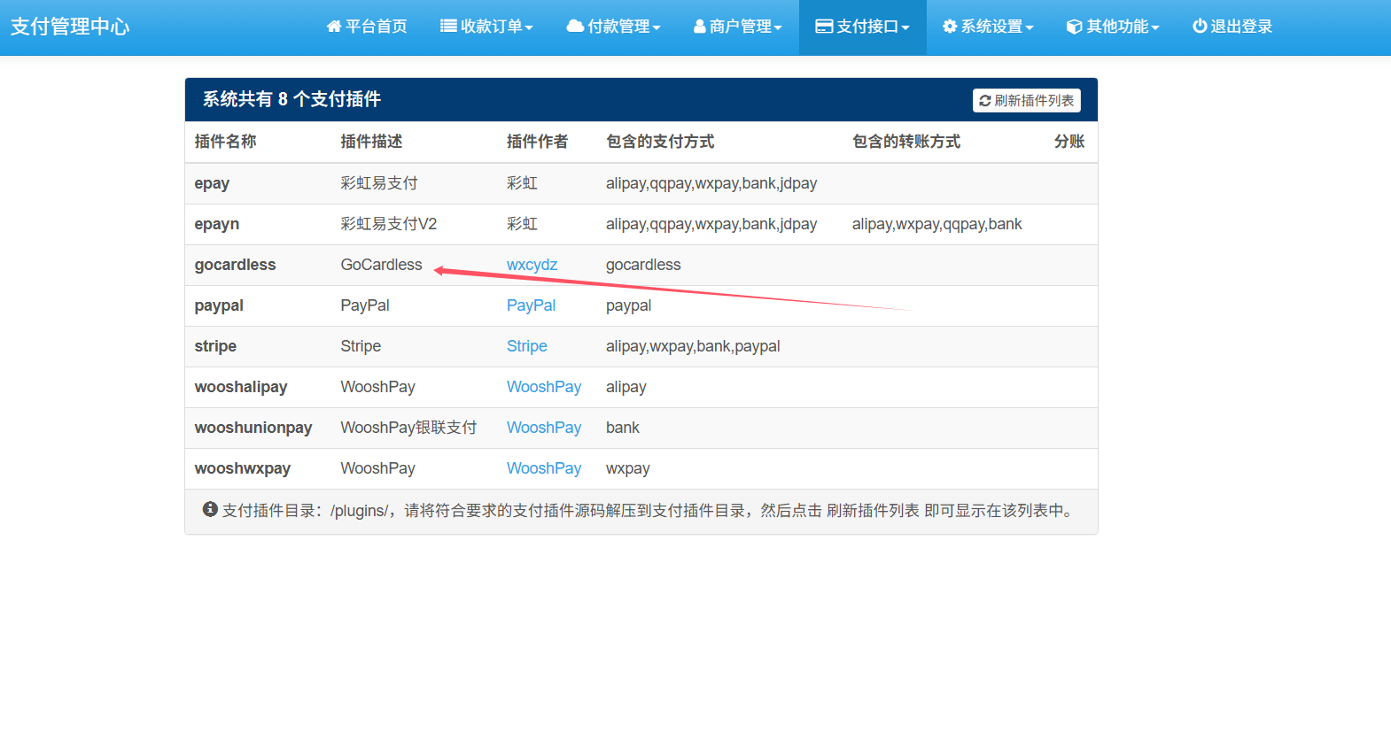Open the wxcydz author link
The width and height of the screenshot is (1391, 749).
point(532,265)
